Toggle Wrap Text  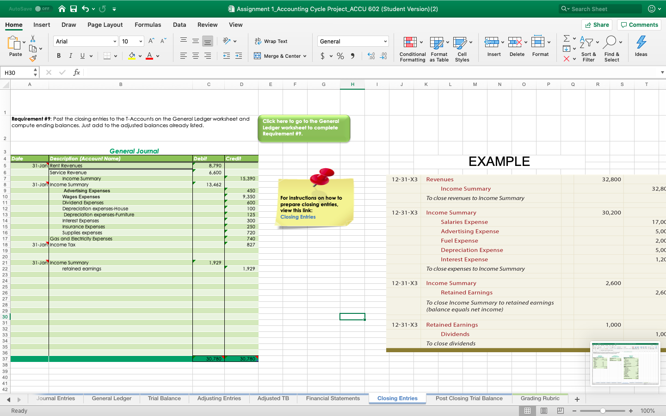tap(271, 41)
